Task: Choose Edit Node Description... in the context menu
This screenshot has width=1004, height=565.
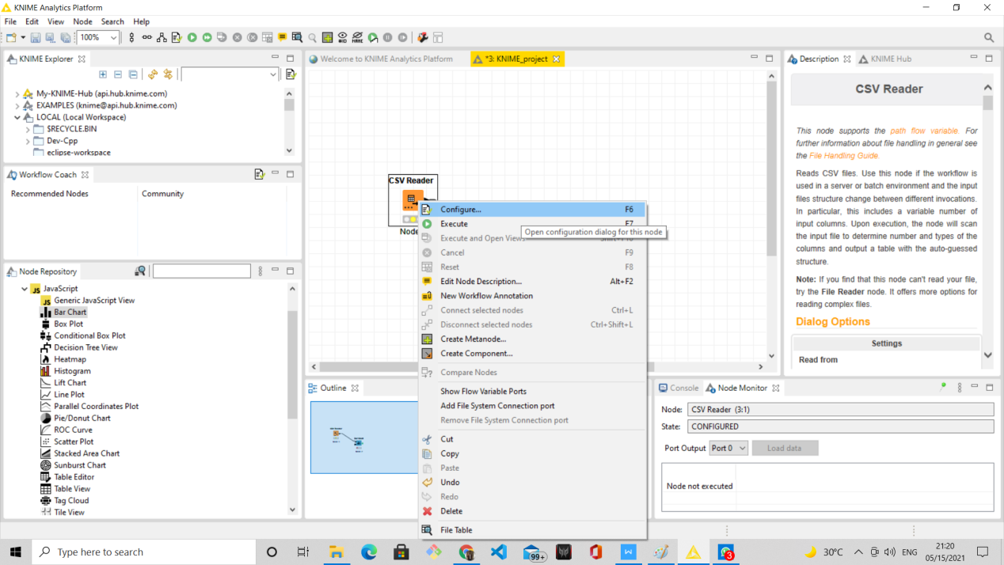Action: click(532, 282)
